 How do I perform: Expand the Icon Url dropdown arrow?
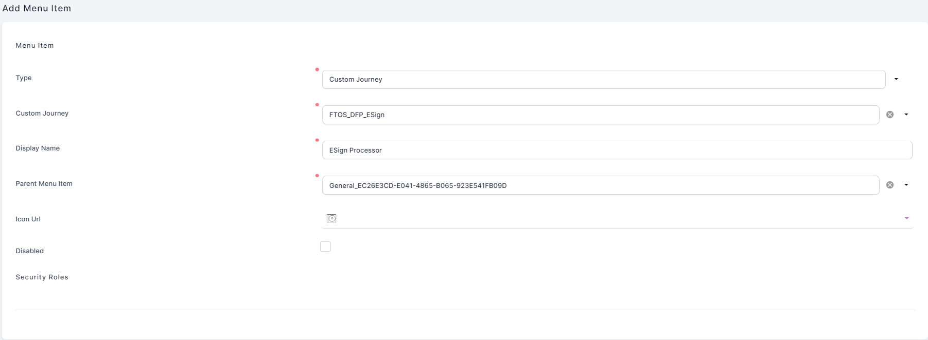(906, 218)
